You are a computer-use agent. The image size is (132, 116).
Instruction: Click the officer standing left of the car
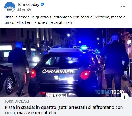19,69
